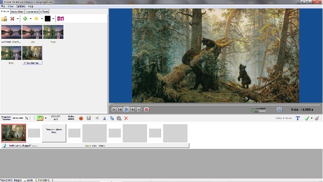The image size is (323, 182).
Task: Click the scissors icon beside duration field
Action: (27, 118)
